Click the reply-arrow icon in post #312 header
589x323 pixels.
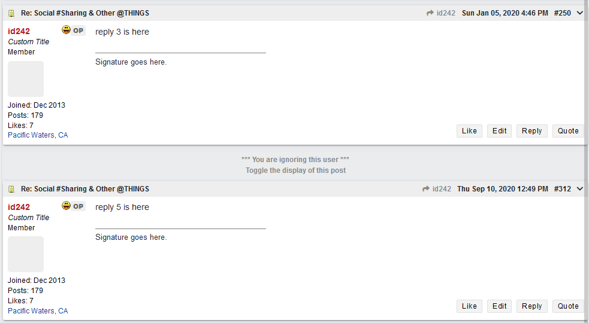pos(426,189)
